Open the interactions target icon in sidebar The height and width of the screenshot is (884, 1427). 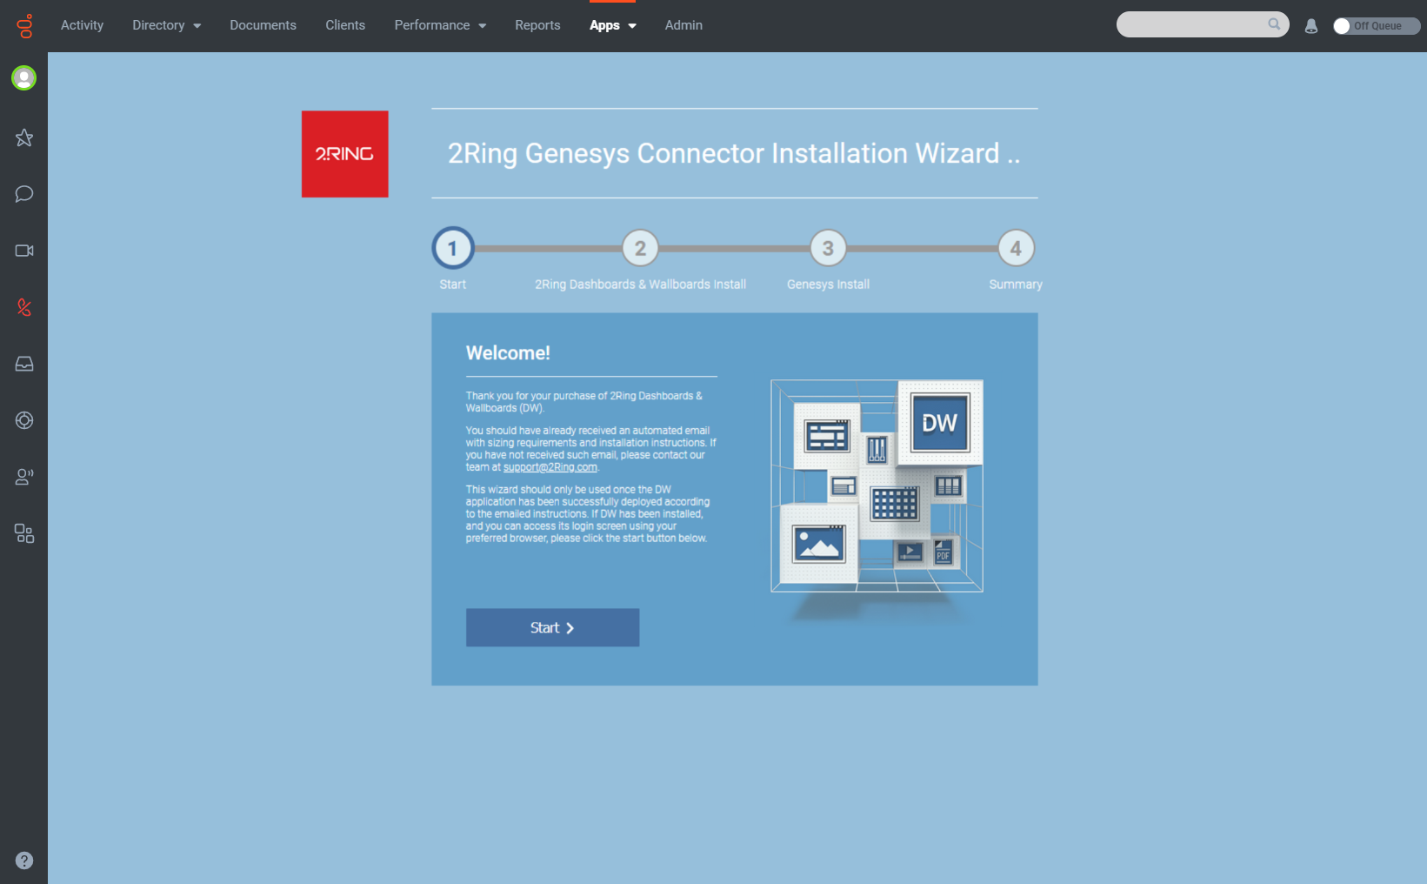tap(23, 420)
